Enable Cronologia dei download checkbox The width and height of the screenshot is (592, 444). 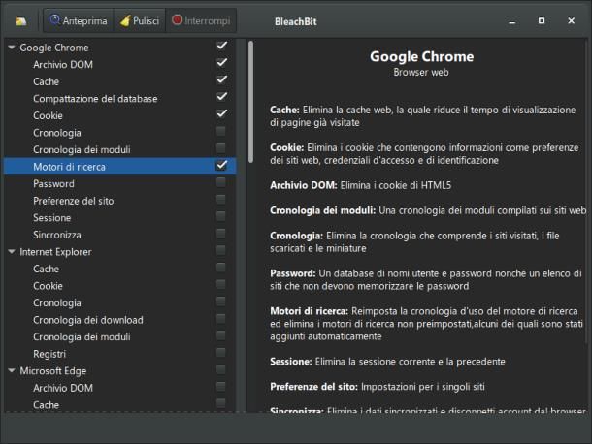coord(221,318)
